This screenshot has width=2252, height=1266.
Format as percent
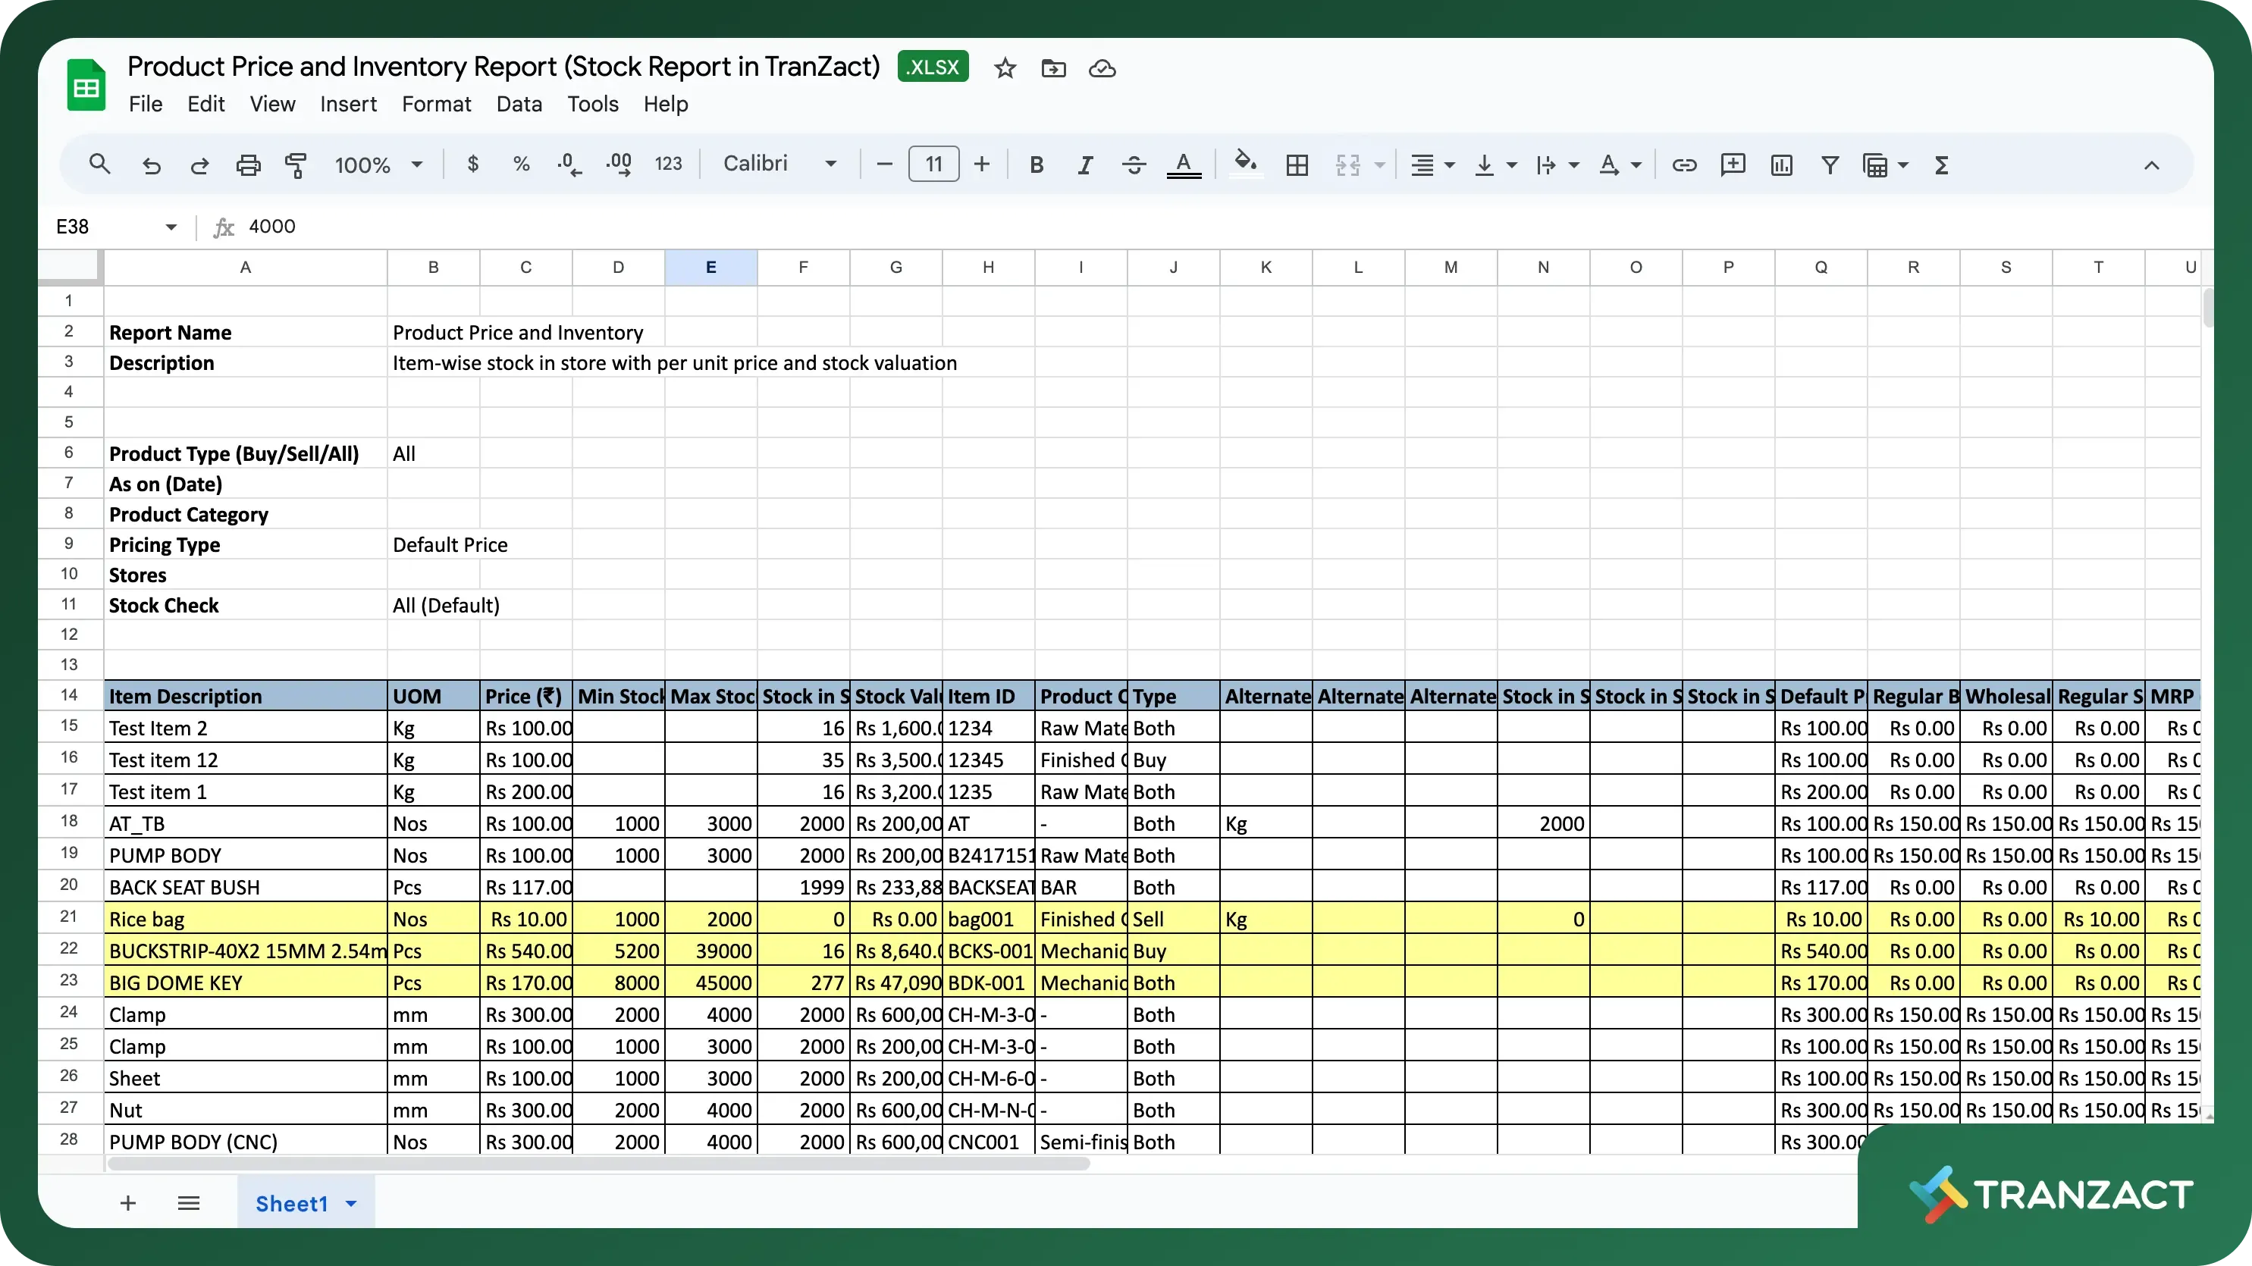[522, 165]
